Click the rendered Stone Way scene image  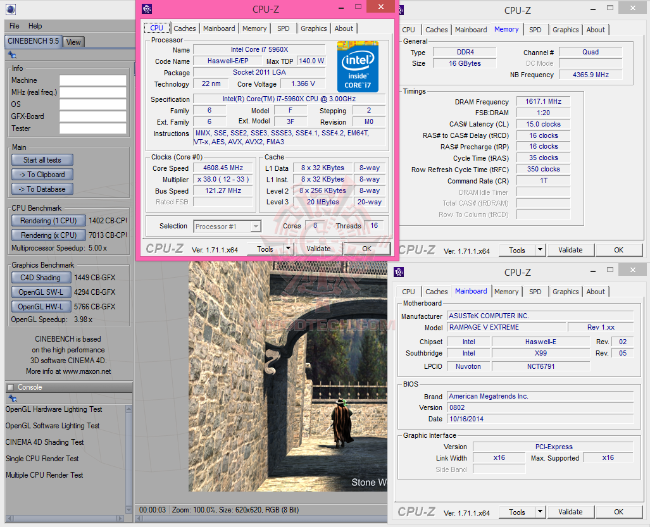(x=288, y=376)
